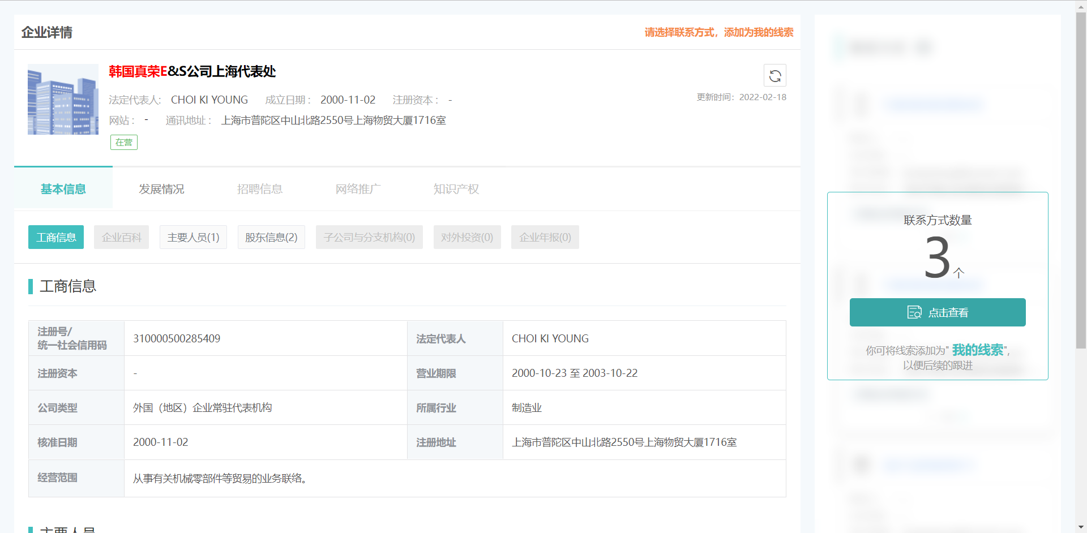The width and height of the screenshot is (1087, 533).
Task: Click company type 外国（地区）企业常驻代表机构
Action: click(x=203, y=407)
